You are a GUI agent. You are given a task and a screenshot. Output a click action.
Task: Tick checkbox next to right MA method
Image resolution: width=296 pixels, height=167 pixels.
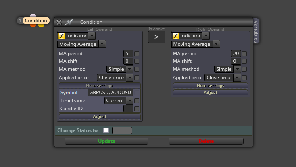pyautogui.click(x=244, y=69)
